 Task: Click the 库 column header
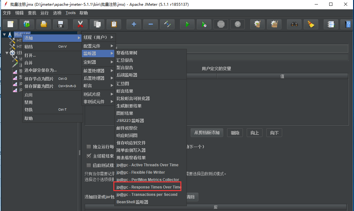[215, 207]
